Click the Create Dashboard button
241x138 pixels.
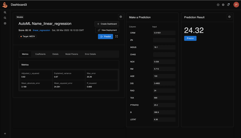click(x=107, y=24)
